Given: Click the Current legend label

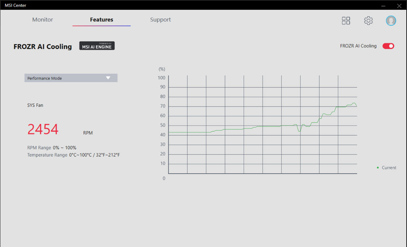Looking at the screenshot, I should pos(389,168).
